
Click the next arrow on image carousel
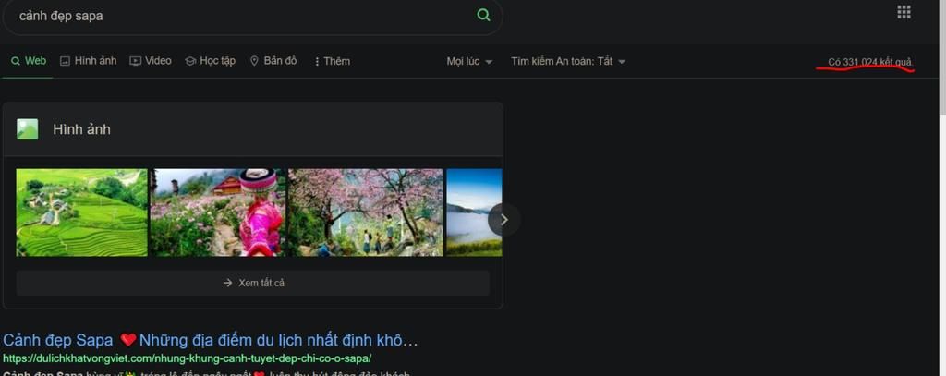(x=503, y=220)
